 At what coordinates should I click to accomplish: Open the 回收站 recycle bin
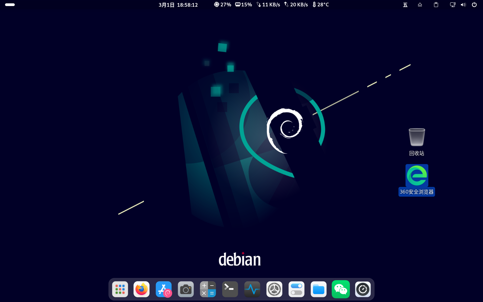[x=417, y=137]
